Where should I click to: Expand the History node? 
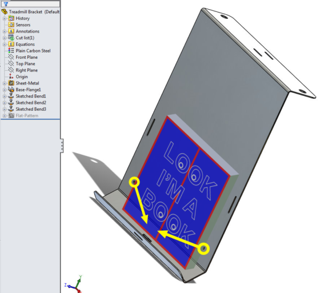click(x=5, y=19)
